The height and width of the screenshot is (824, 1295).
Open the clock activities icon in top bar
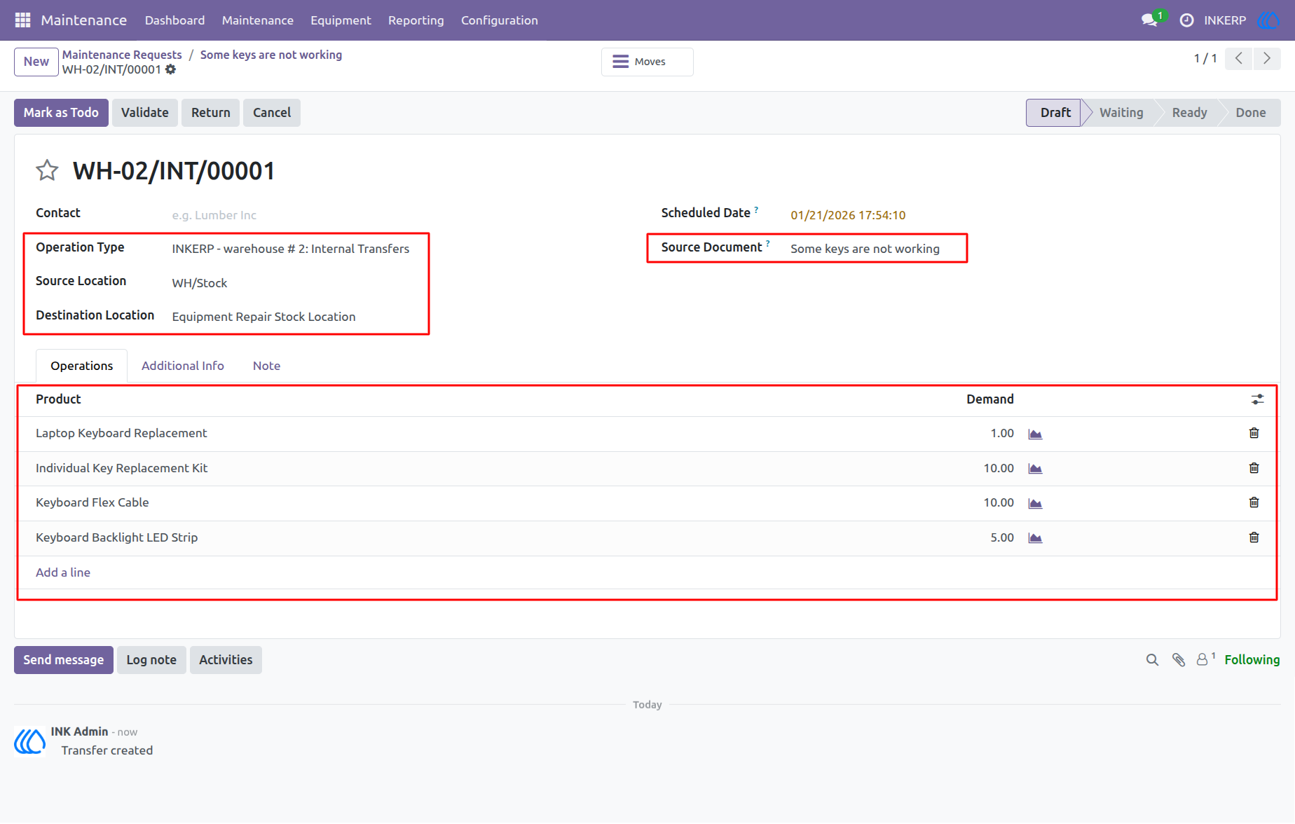[x=1186, y=20]
